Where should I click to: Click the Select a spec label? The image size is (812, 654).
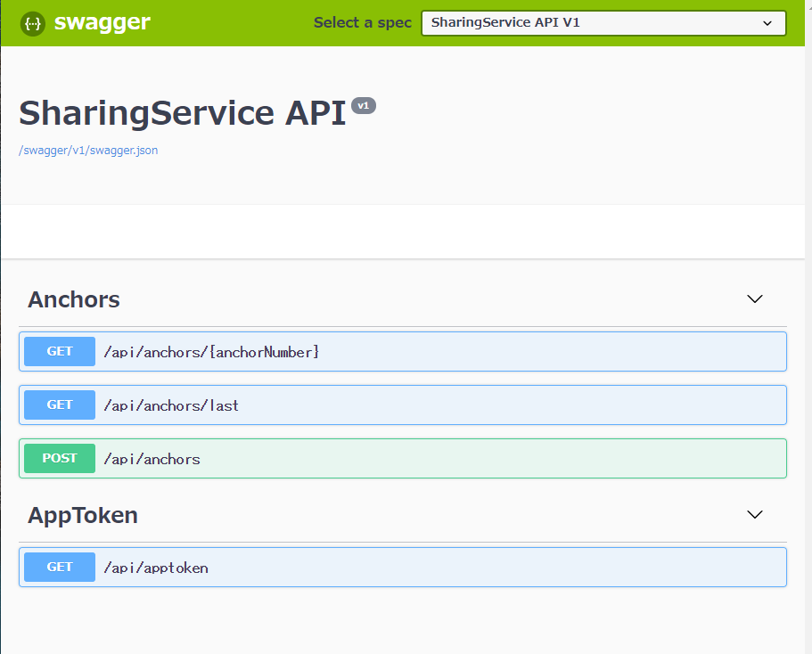[x=363, y=23]
